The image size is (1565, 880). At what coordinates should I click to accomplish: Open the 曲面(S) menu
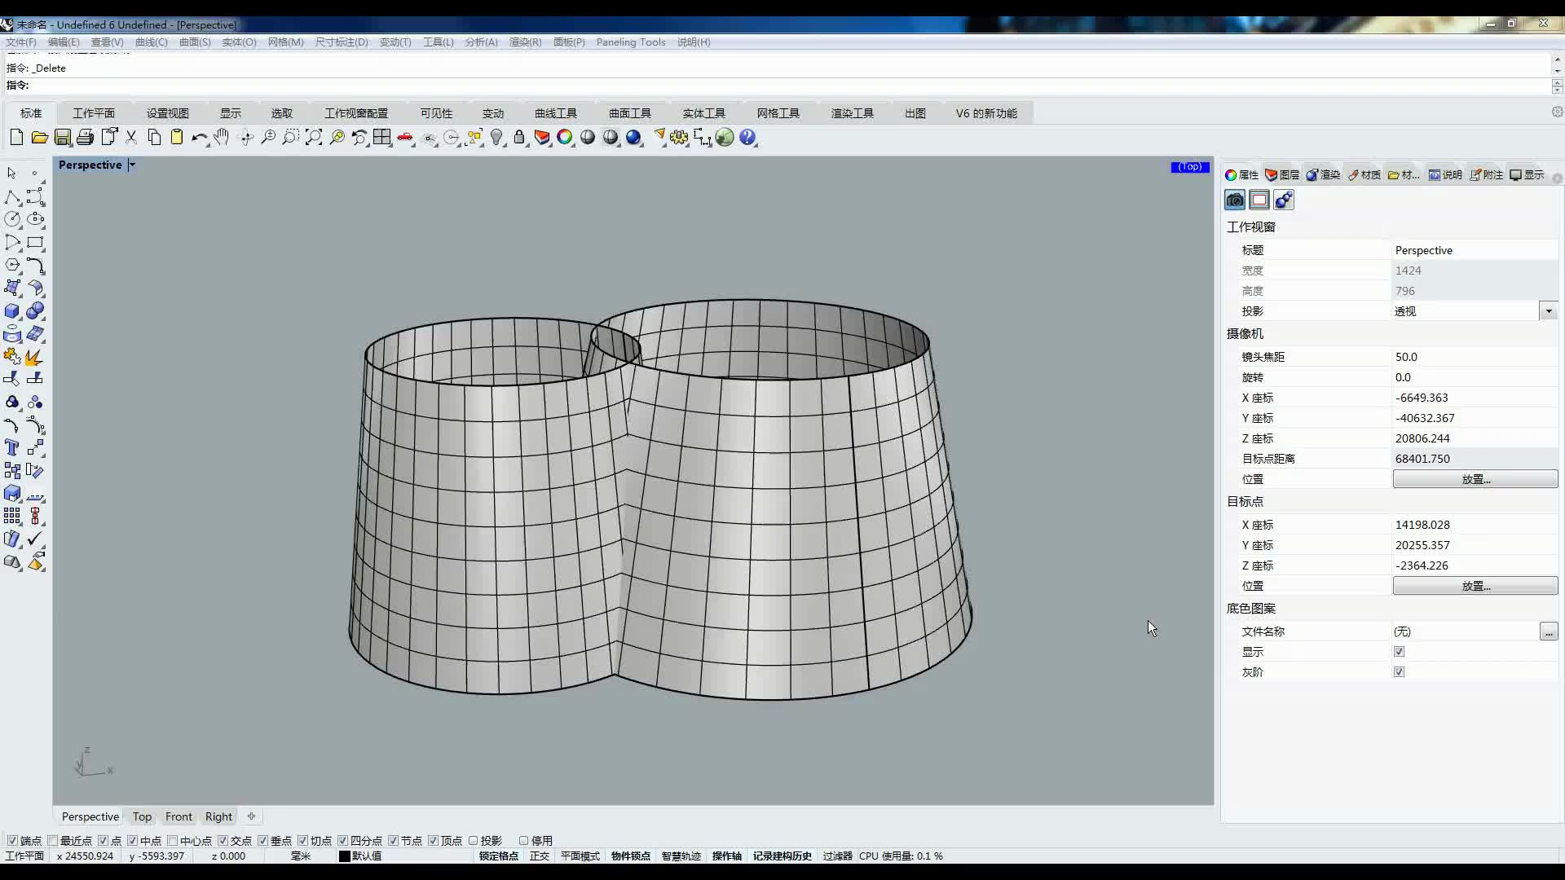195,42
